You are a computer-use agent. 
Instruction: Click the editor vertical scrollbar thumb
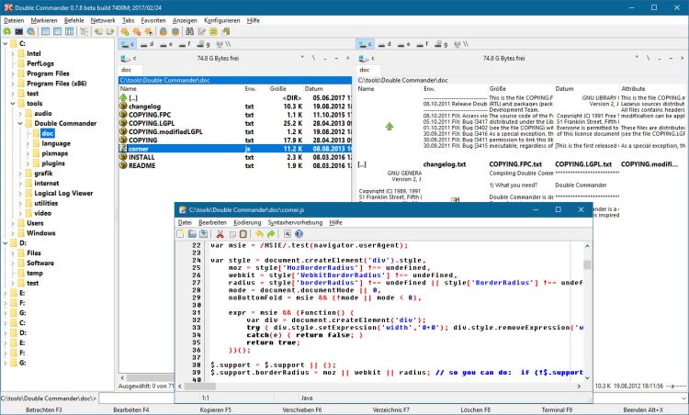587,264
